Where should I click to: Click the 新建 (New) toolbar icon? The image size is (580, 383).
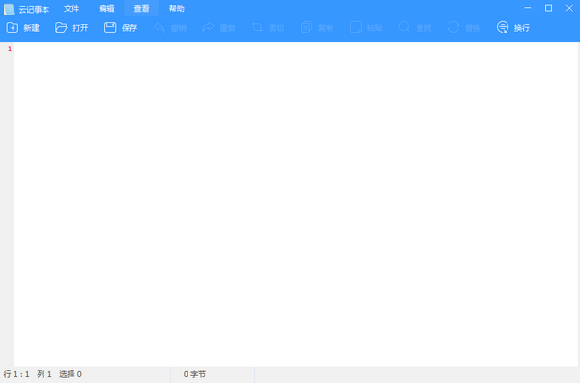[x=13, y=28]
